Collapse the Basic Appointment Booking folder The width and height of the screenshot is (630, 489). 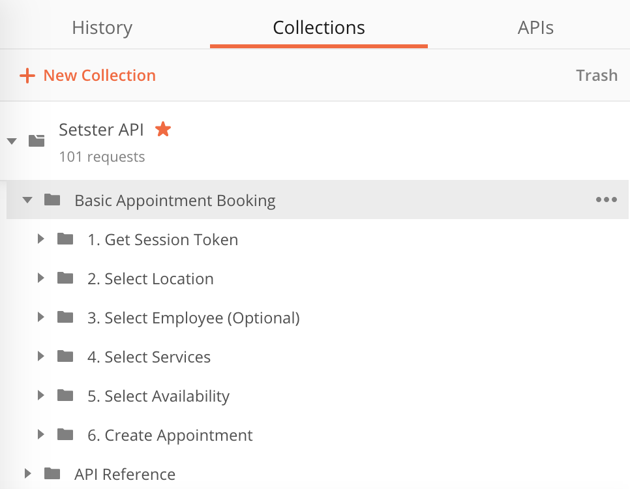(27, 200)
